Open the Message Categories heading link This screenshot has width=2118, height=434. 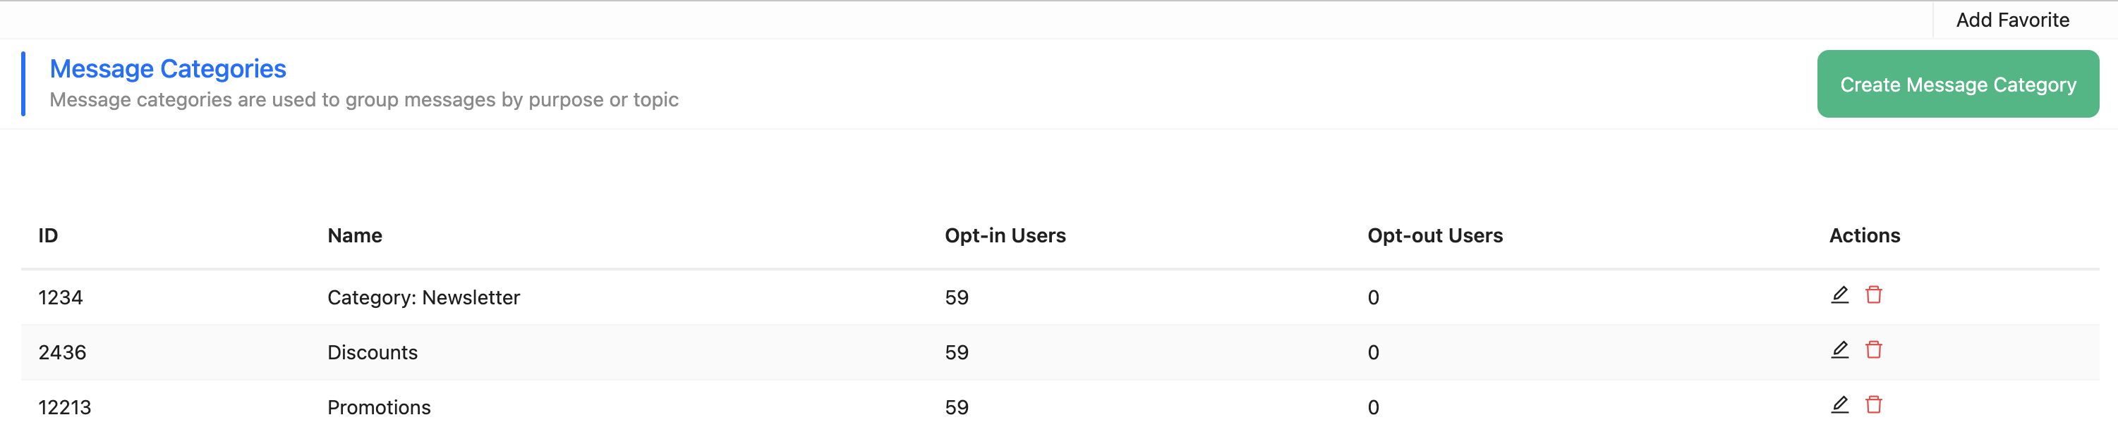(x=168, y=69)
